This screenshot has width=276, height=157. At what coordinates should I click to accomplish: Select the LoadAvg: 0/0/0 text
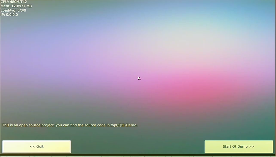(13, 10)
